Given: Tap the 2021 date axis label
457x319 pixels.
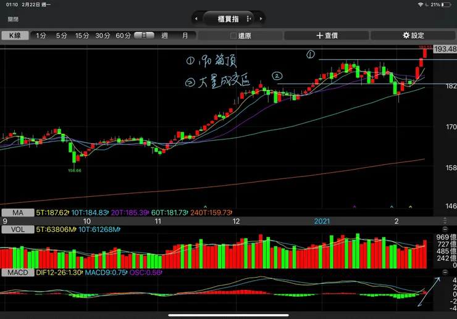Looking at the screenshot, I should pyautogui.click(x=322, y=221).
